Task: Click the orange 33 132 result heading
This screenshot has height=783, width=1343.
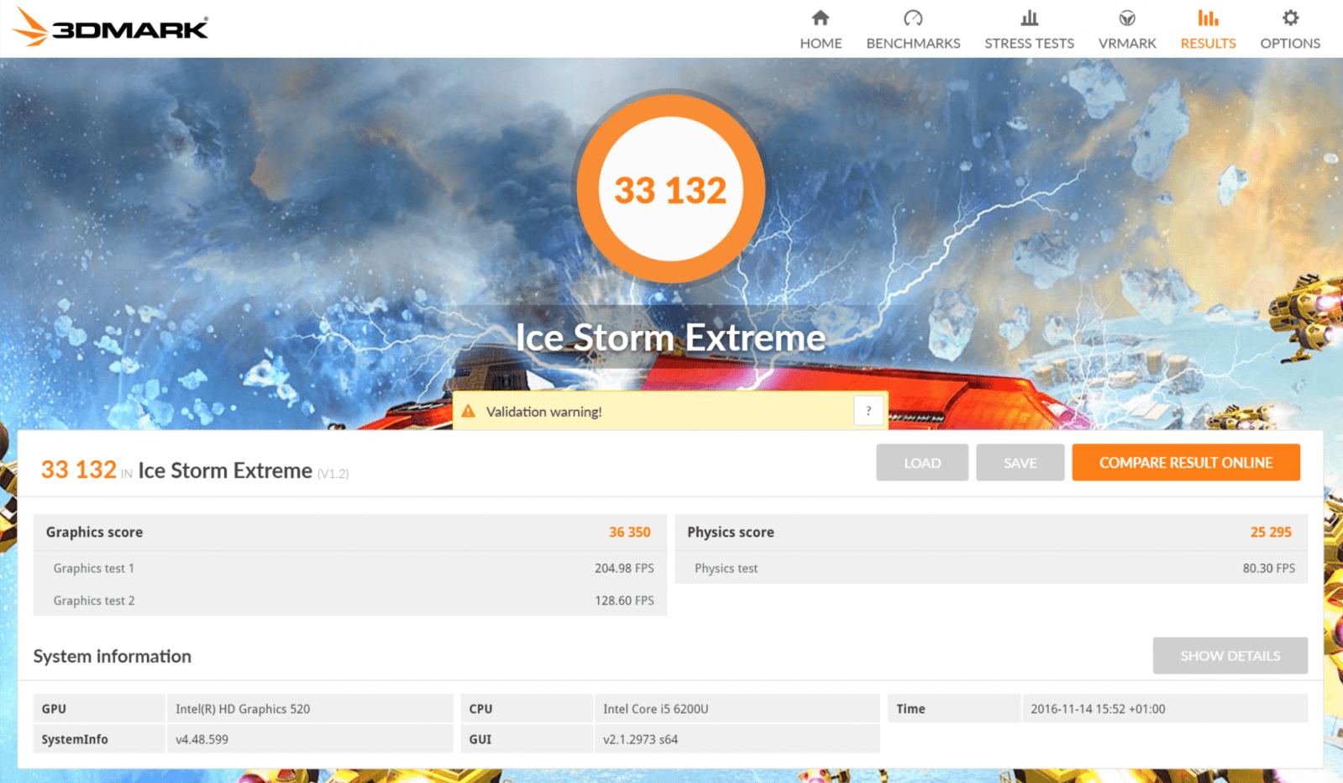Action: pos(79,470)
